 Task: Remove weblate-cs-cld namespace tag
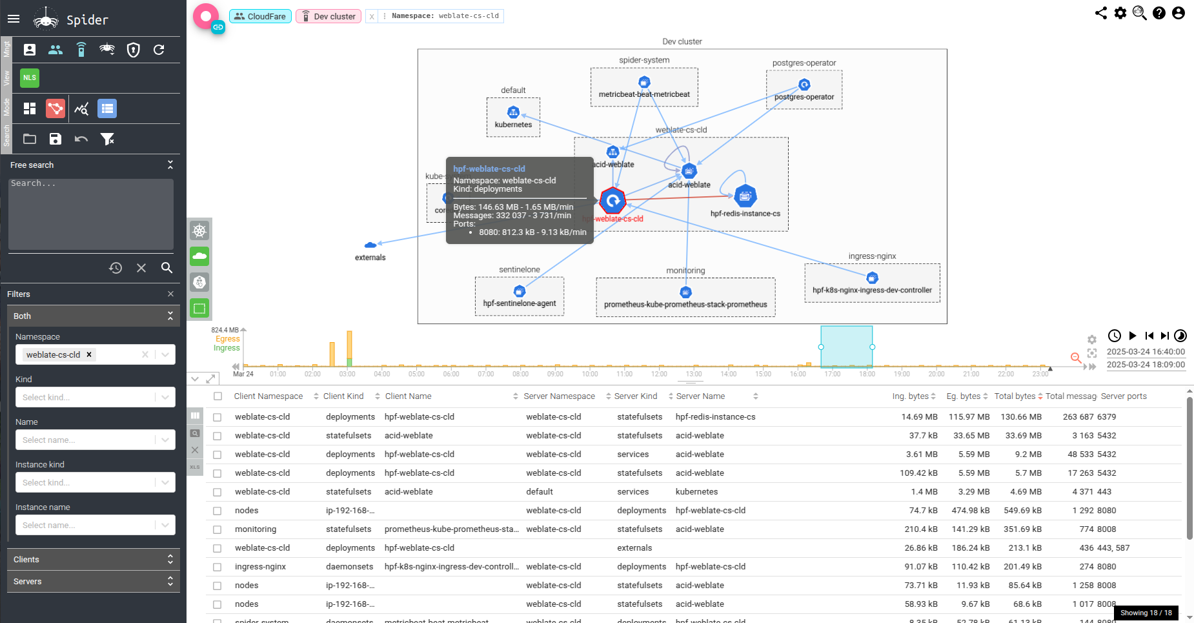89,354
